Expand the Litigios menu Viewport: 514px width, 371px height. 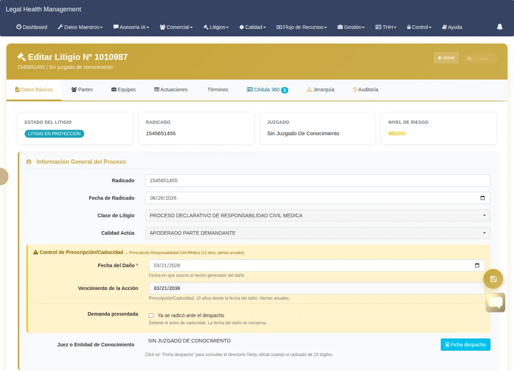point(216,27)
